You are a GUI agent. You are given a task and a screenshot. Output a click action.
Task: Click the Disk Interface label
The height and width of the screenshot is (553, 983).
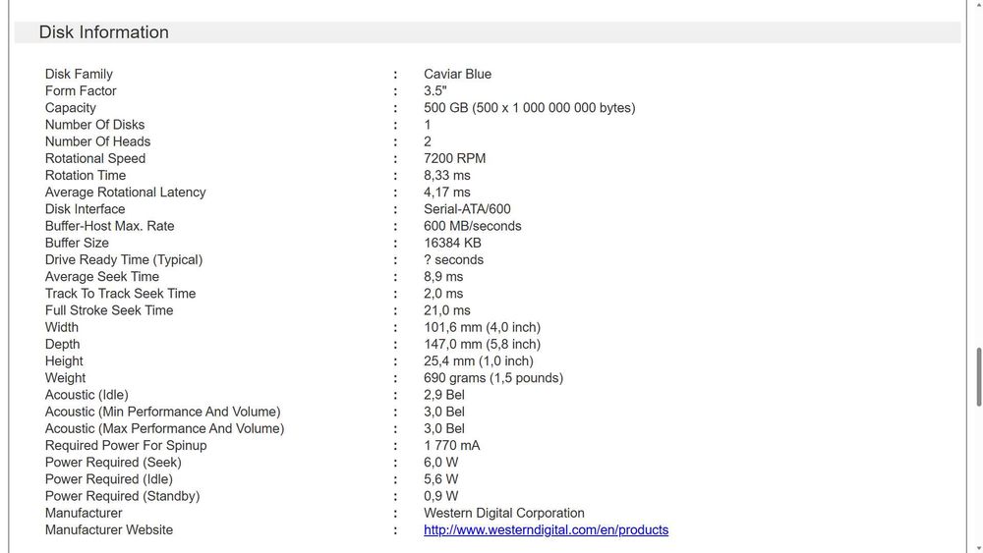pos(85,209)
